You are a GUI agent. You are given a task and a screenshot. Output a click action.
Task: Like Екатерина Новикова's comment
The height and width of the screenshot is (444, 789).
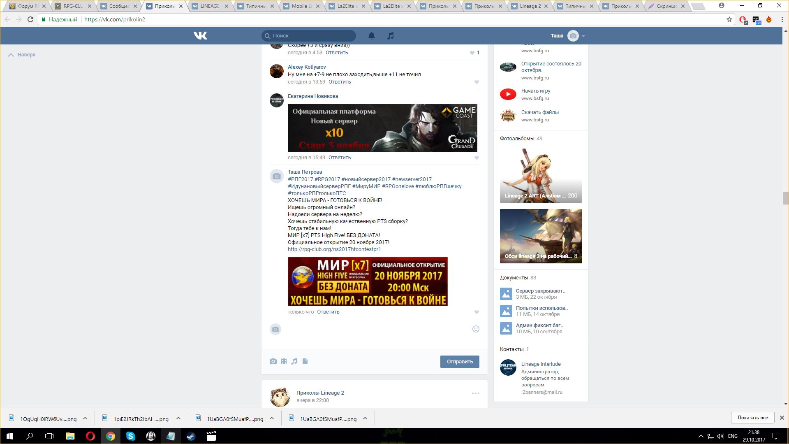click(x=477, y=158)
